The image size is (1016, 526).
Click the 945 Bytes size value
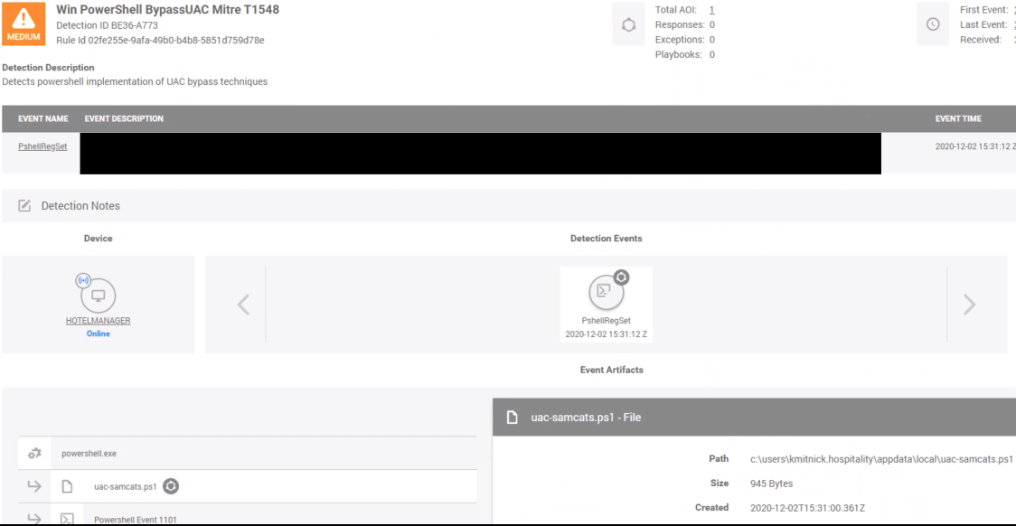point(771,484)
